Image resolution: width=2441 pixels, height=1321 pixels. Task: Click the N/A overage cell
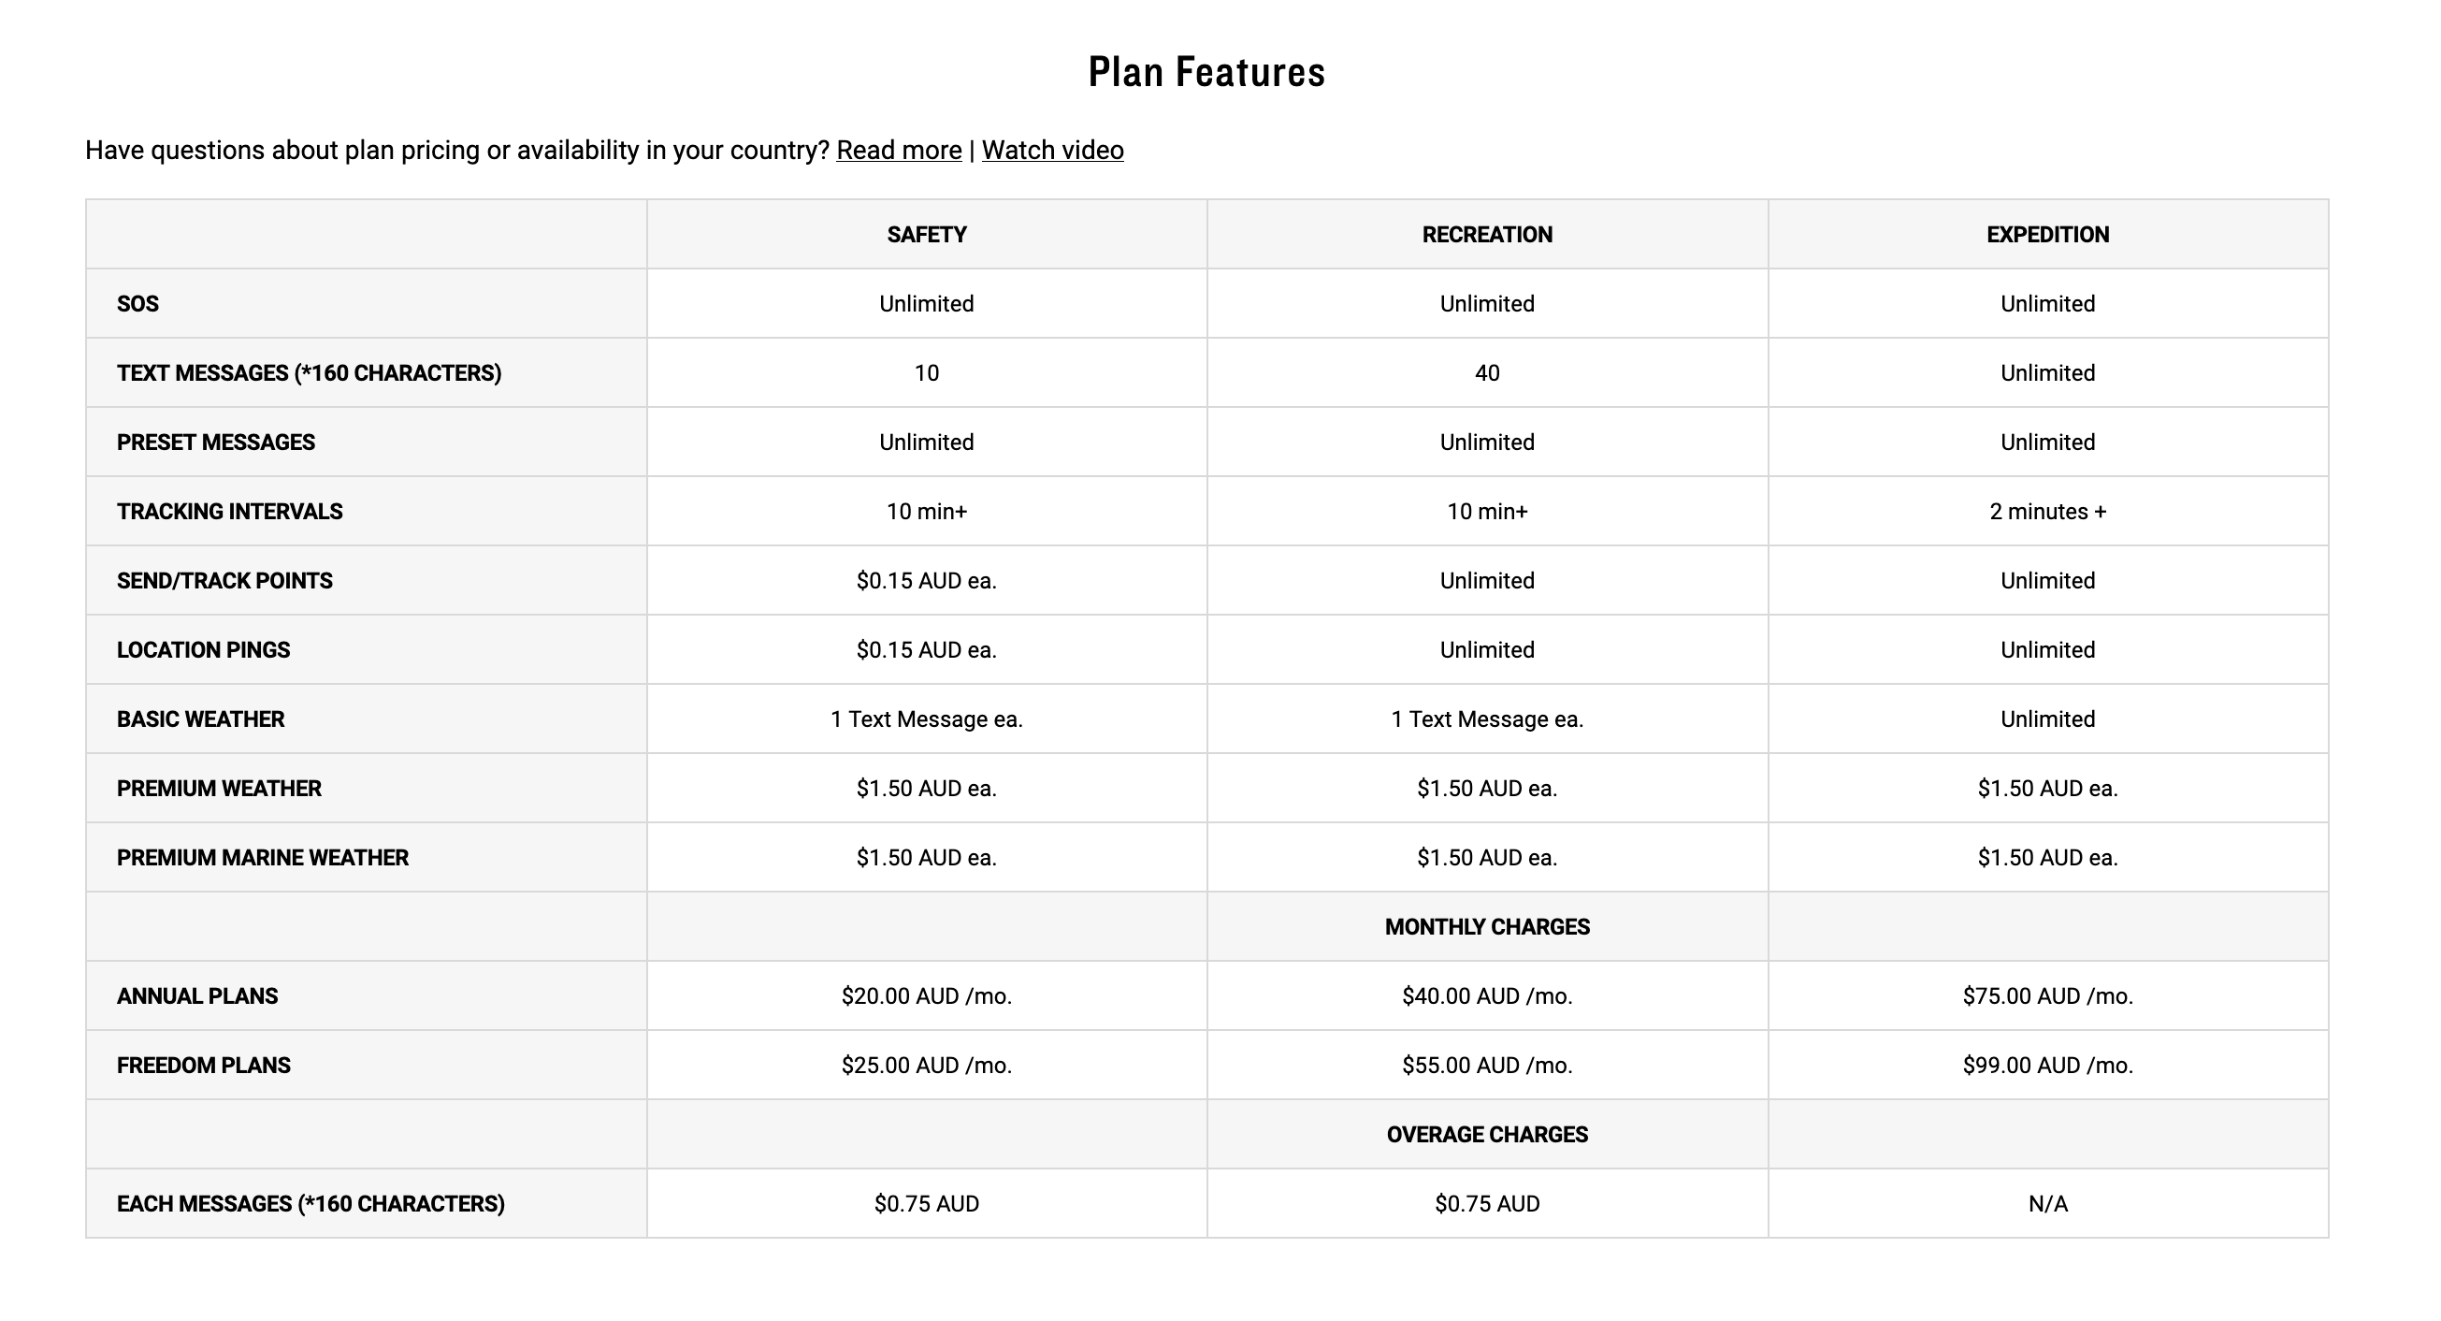point(2047,1202)
